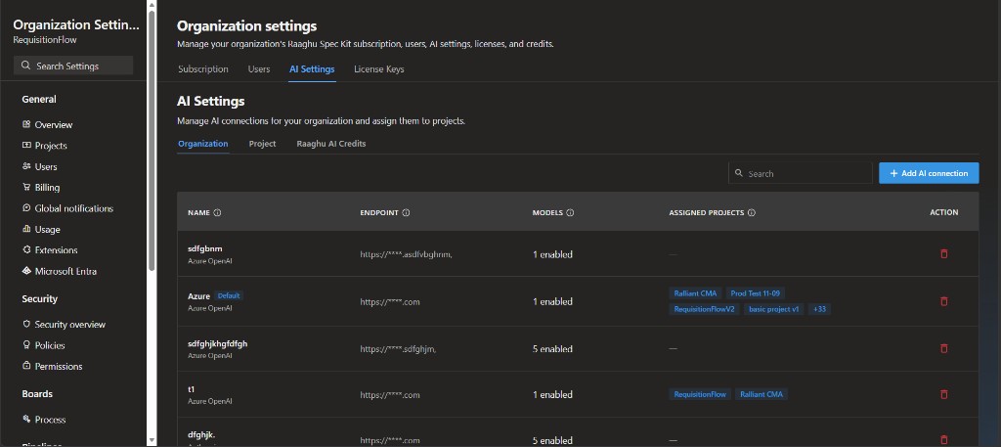Click the sdfgbnm connection name
Screen dimensions: 1001x447
coord(205,248)
